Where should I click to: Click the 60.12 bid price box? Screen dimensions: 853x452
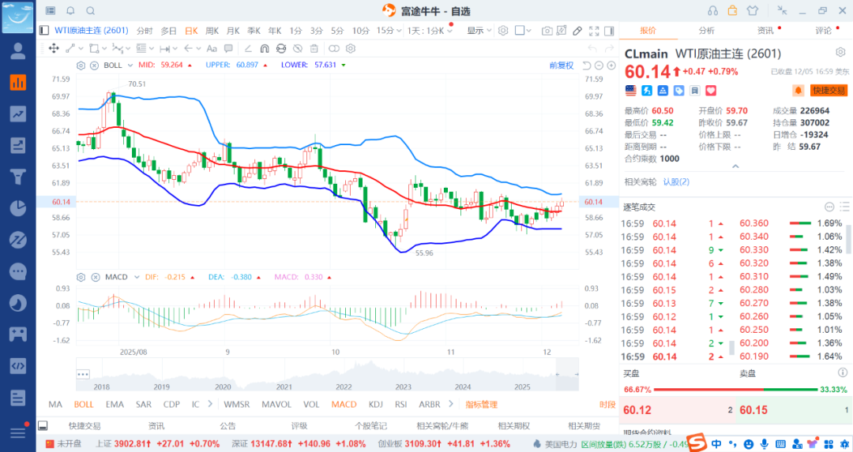[676, 410]
